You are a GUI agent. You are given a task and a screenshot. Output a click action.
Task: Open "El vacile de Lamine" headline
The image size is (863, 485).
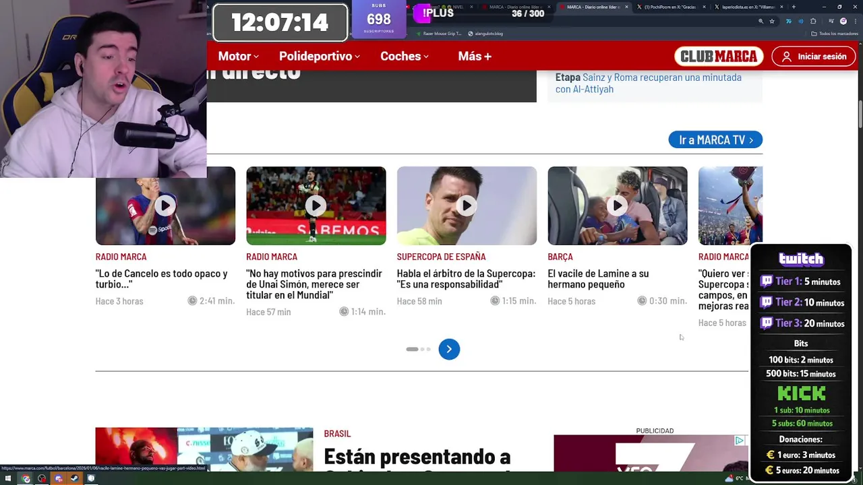598,279
